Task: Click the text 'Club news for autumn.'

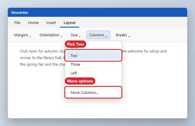Action: (39, 51)
